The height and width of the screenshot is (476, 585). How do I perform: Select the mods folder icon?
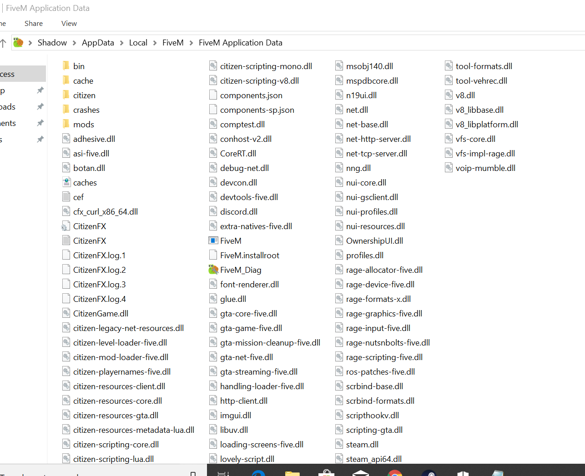tap(66, 124)
